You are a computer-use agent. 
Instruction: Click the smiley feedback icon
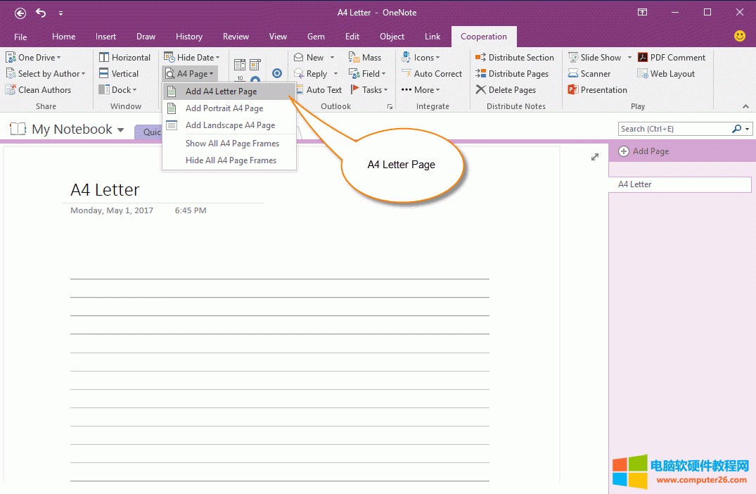pos(739,36)
